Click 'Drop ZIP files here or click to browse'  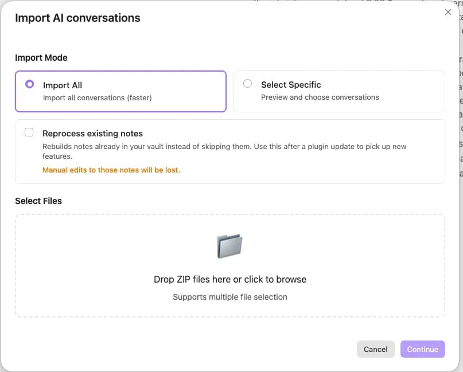(230, 279)
